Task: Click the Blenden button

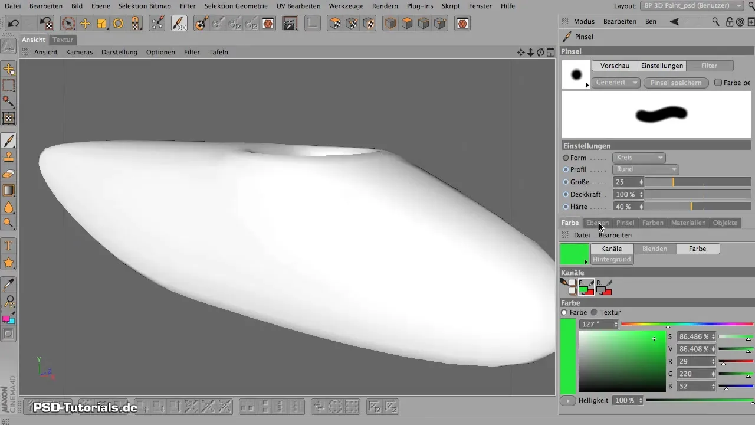Action: (x=655, y=249)
